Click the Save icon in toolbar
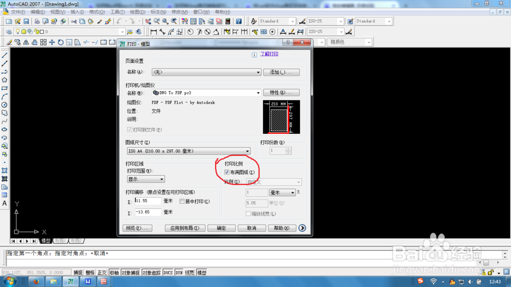 (x=26, y=21)
